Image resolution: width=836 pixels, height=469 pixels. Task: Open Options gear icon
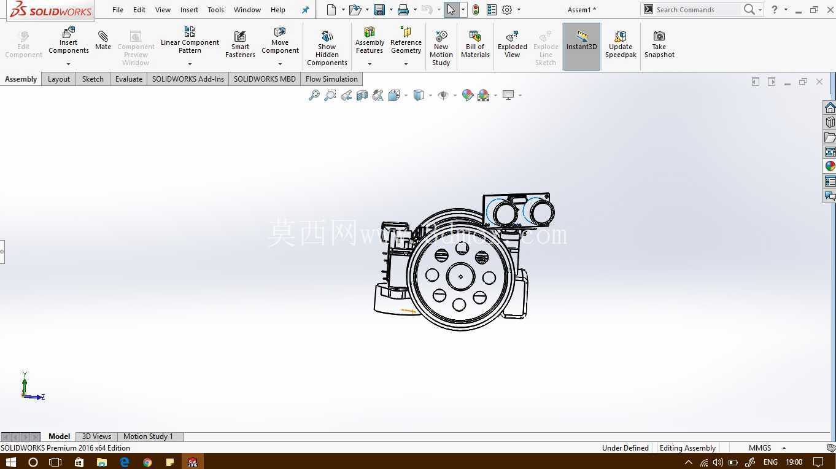click(x=507, y=10)
